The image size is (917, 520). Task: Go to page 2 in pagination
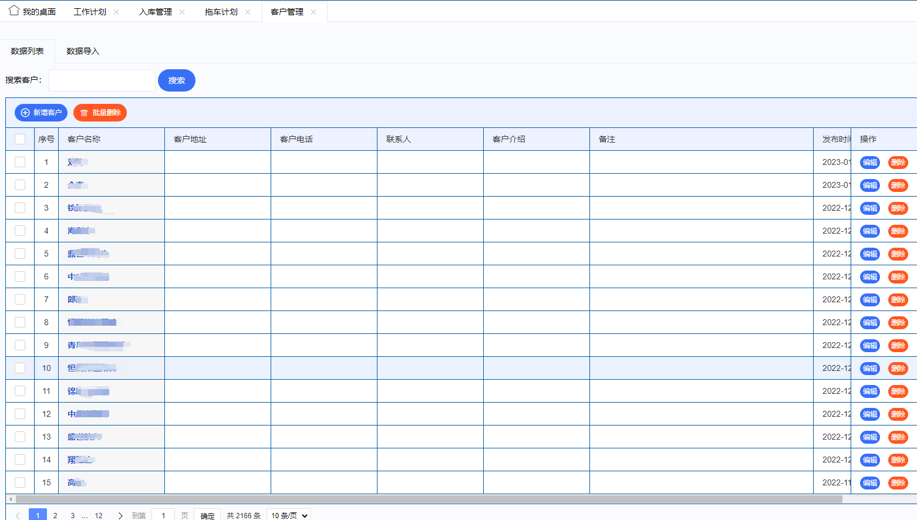(x=55, y=515)
